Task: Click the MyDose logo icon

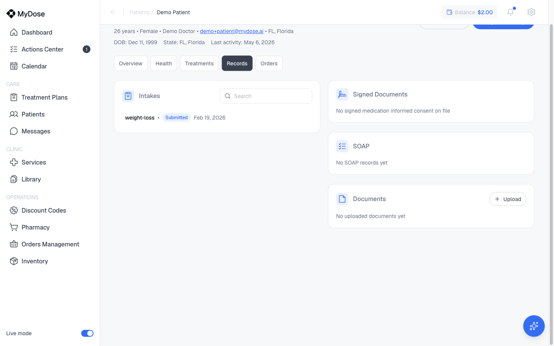Action: pyautogui.click(x=11, y=14)
